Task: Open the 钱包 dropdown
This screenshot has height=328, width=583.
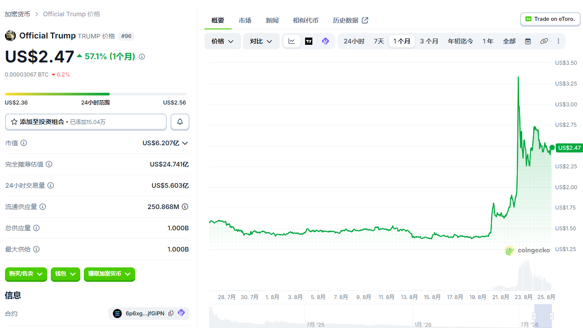Action: click(x=65, y=274)
